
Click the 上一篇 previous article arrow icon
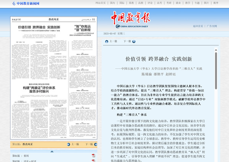(x=106, y=42)
